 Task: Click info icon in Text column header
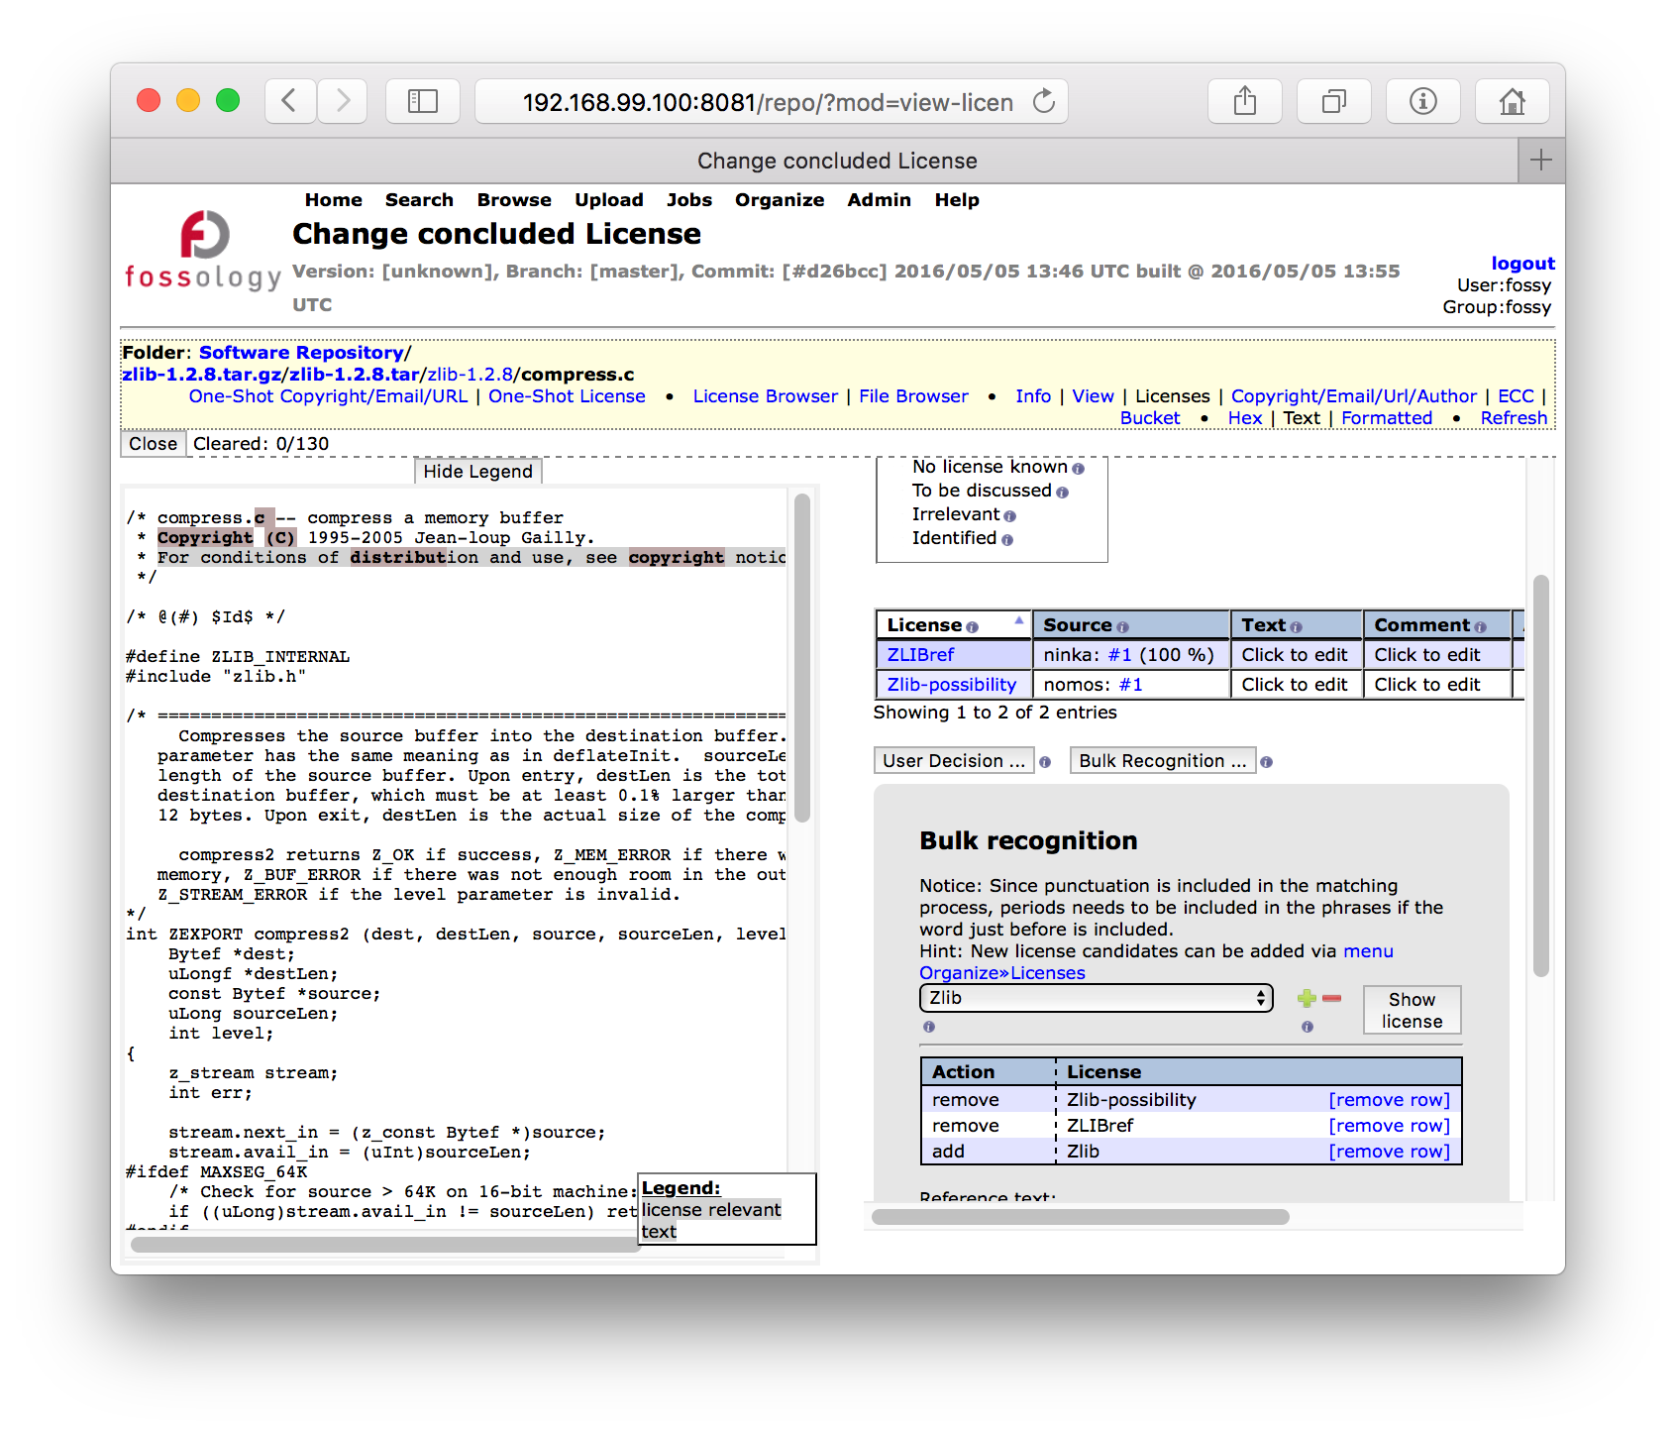click(x=1296, y=627)
